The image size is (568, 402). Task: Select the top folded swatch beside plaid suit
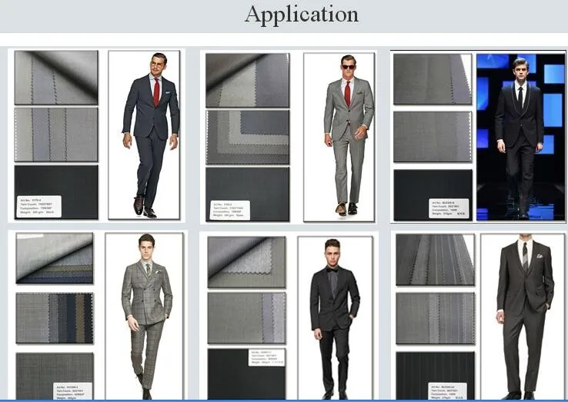[55, 258]
